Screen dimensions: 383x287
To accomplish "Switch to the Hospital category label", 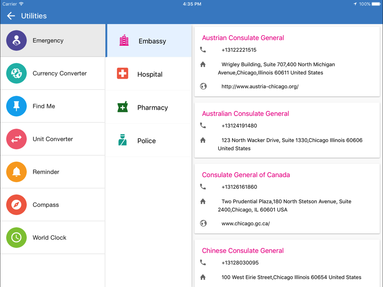I will 150,75.
